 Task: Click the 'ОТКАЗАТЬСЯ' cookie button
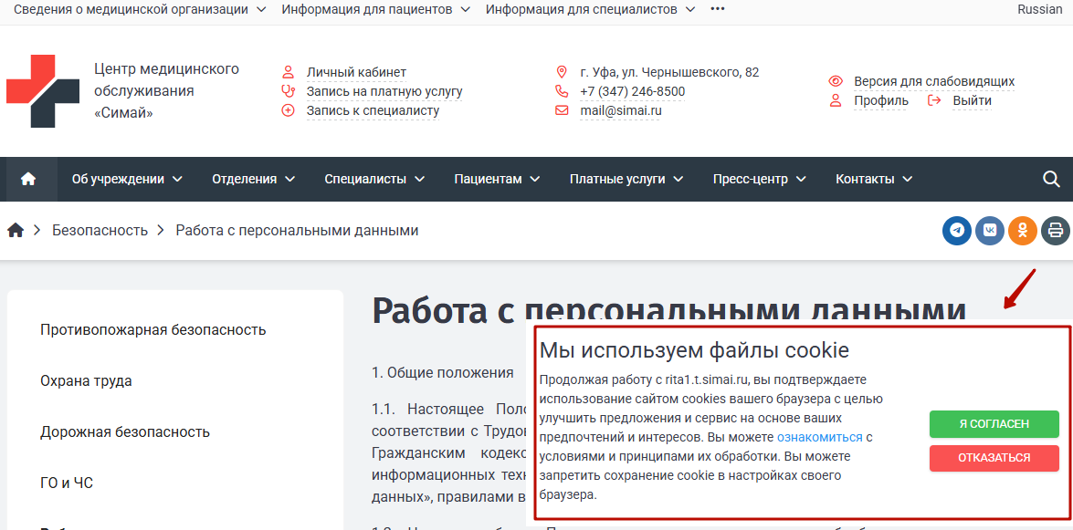pos(994,458)
